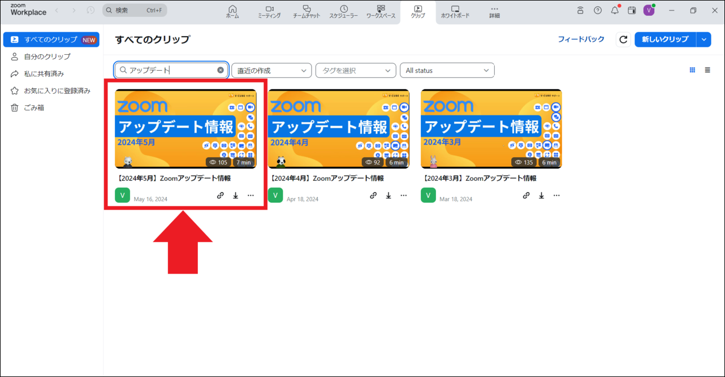Download the April 2024 clip

(x=389, y=196)
